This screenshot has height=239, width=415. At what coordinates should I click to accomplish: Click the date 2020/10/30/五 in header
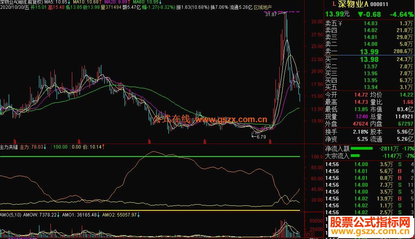[x=15, y=7]
